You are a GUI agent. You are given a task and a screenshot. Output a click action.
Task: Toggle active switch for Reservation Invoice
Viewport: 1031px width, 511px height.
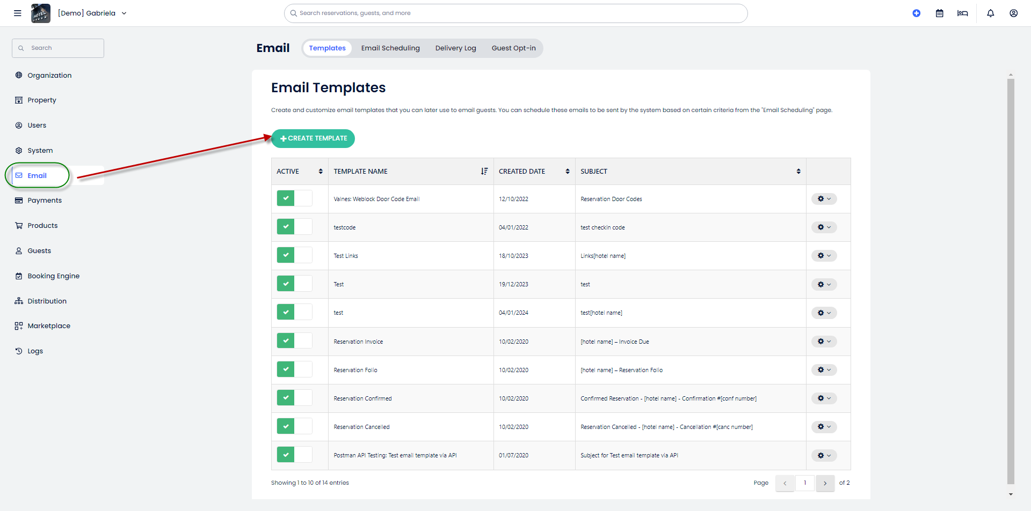click(x=294, y=341)
